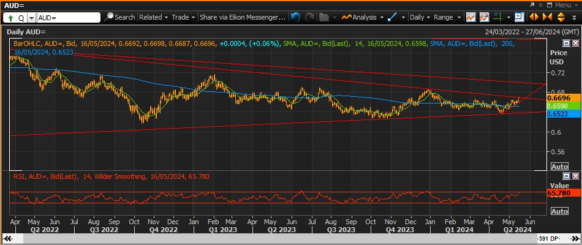This screenshot has width=582, height=245.
Task: Open the Daily interval dropdown
Action: coord(420,17)
